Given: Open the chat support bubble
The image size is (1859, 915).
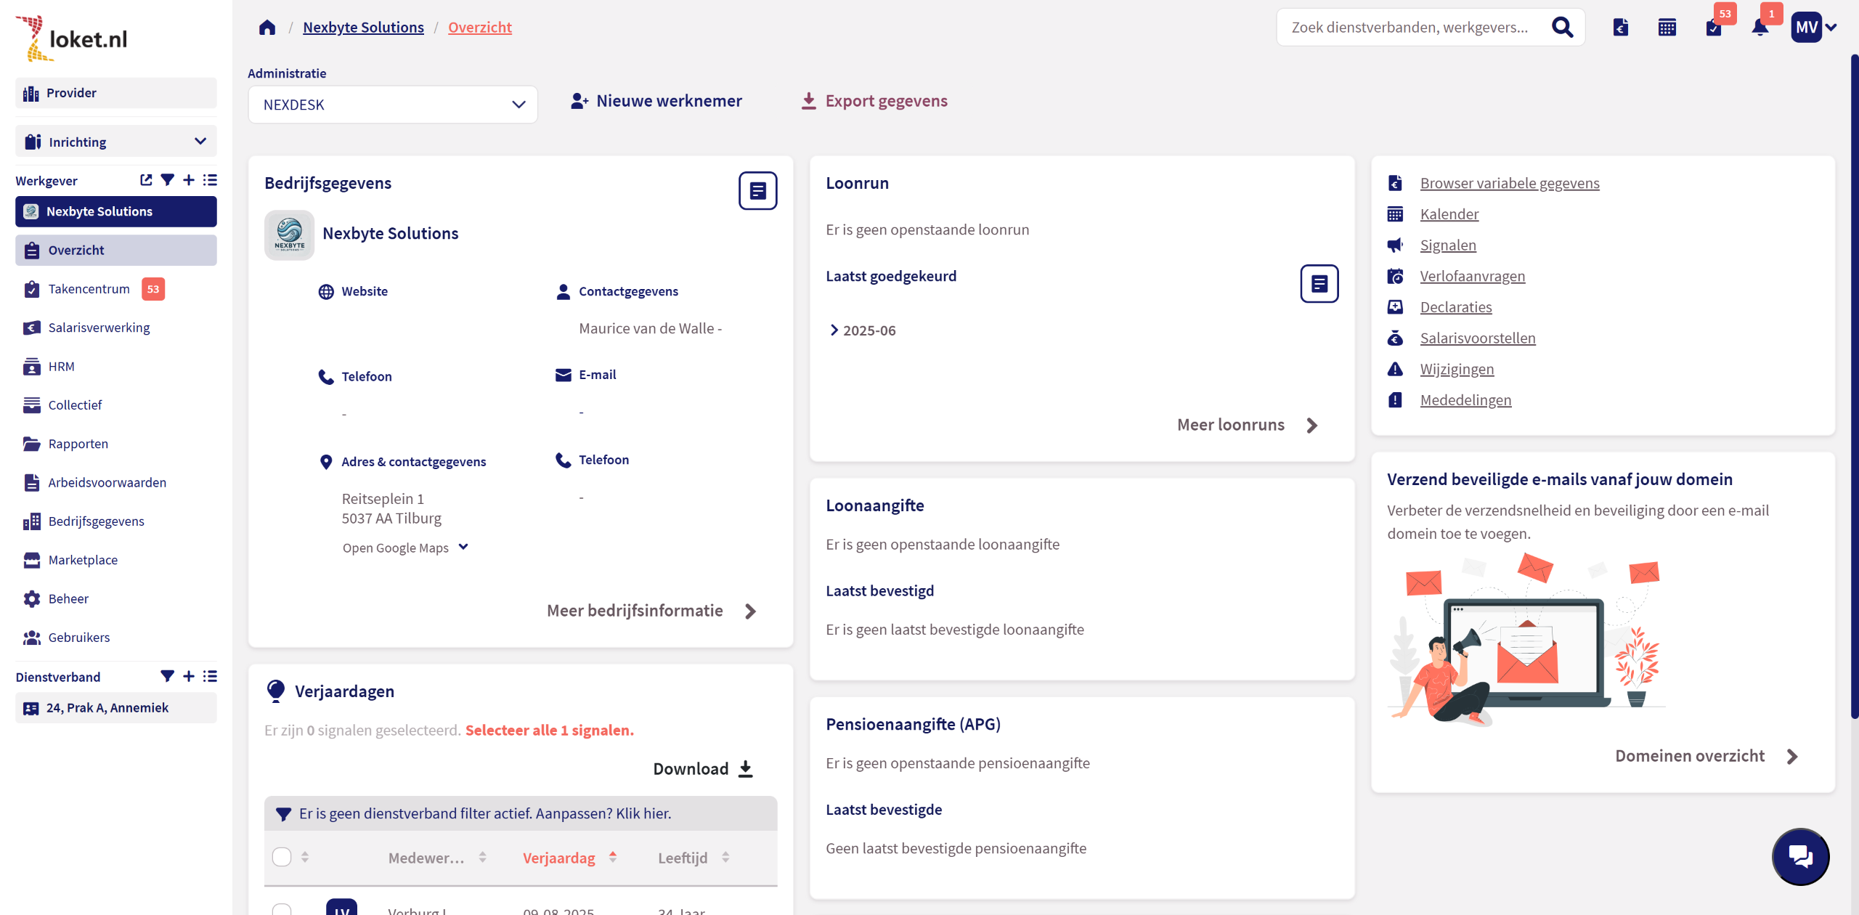Looking at the screenshot, I should pyautogui.click(x=1800, y=856).
